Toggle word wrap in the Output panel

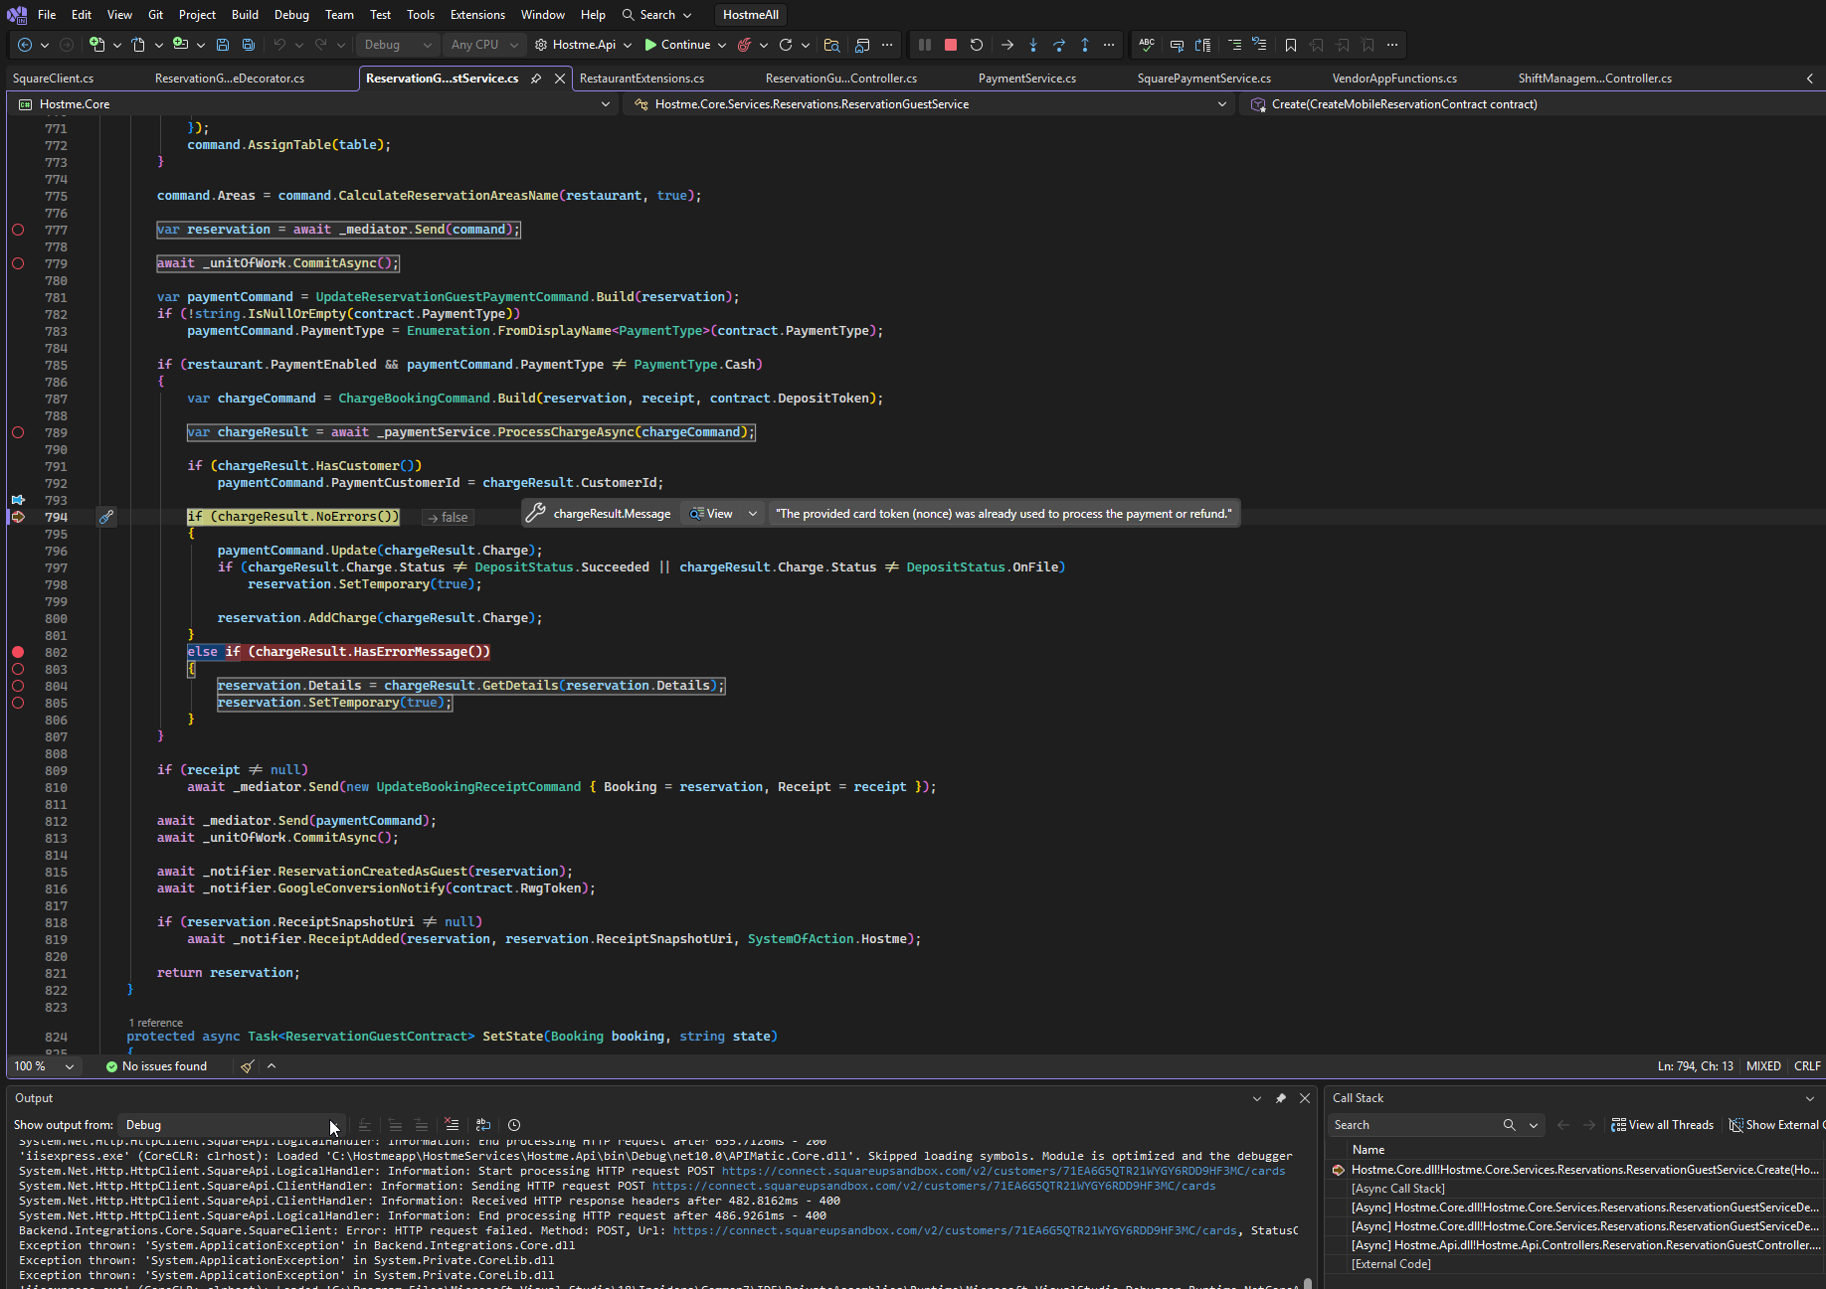click(x=483, y=1125)
